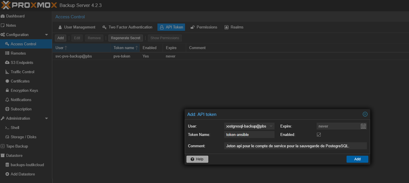
Task: Sort by the User column header
Action: coord(81,48)
